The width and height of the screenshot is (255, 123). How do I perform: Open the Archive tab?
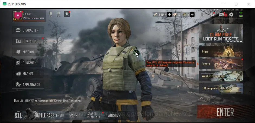pyautogui.click(x=114, y=115)
